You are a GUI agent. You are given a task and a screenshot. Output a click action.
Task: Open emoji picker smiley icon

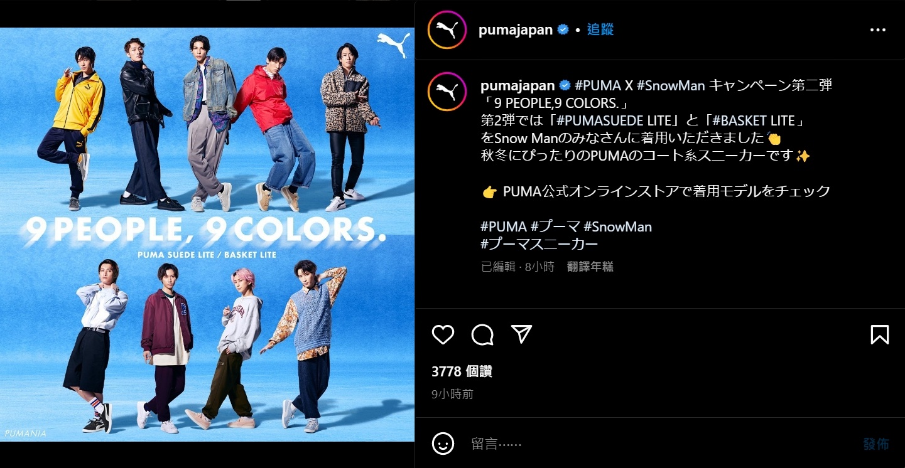(443, 444)
